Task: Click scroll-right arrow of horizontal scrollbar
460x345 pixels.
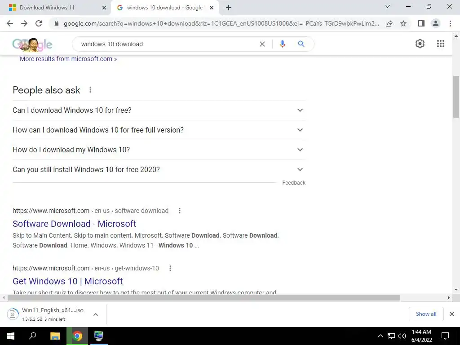Action: [449, 298]
